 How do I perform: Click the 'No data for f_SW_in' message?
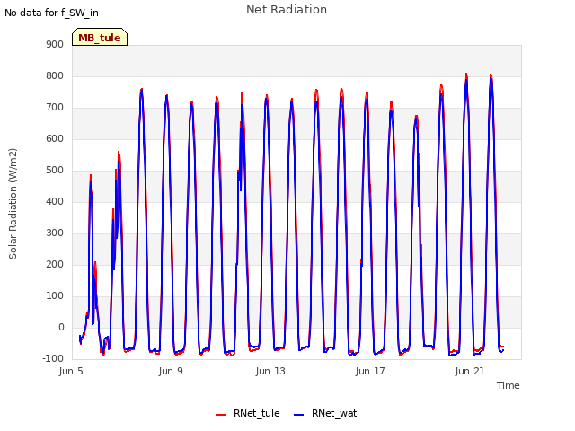51,13
